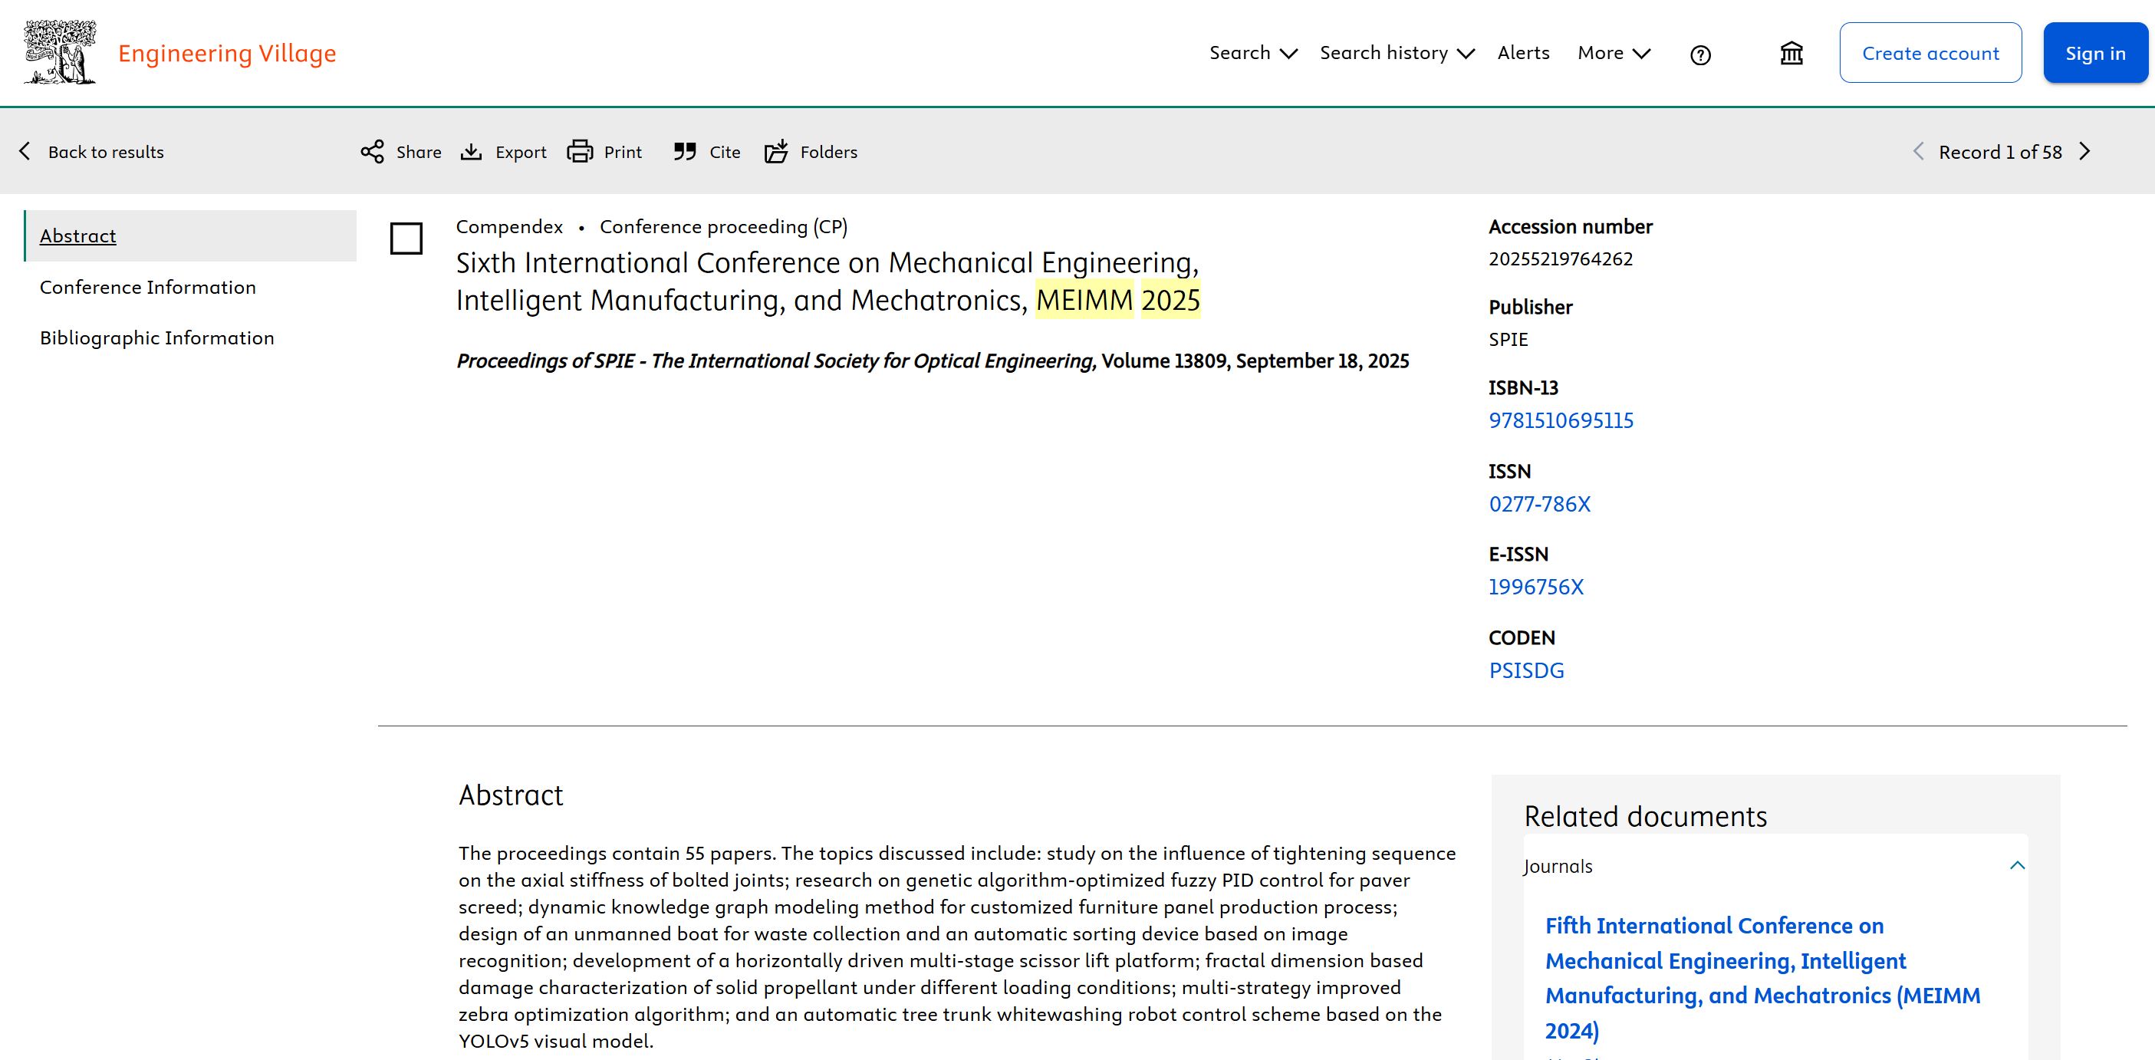Expand the Search history dropdown
The image size is (2155, 1060).
click(x=1397, y=53)
